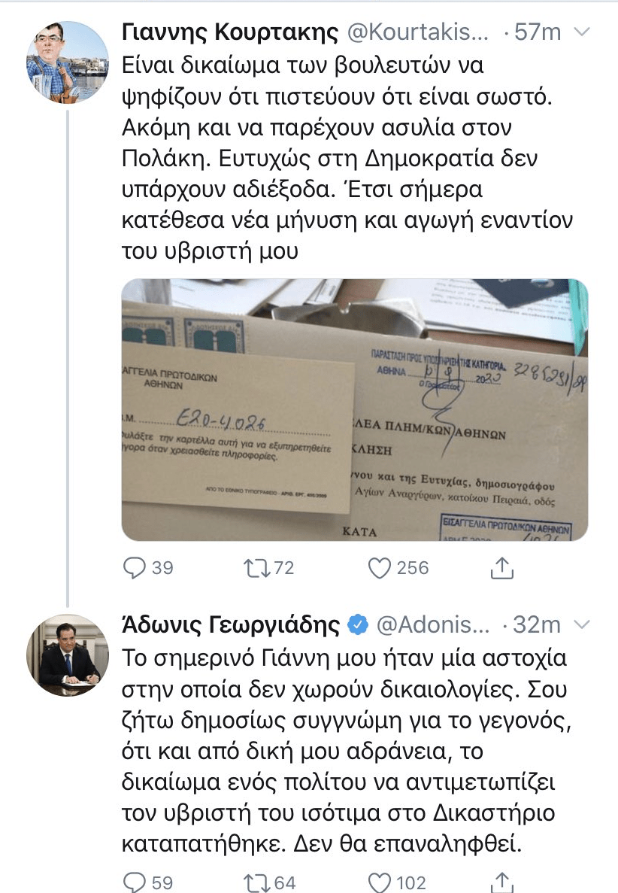The image size is (618, 893).
Task: Expand options chevron on Γεωργιάδης's tweet
Action: tap(583, 624)
